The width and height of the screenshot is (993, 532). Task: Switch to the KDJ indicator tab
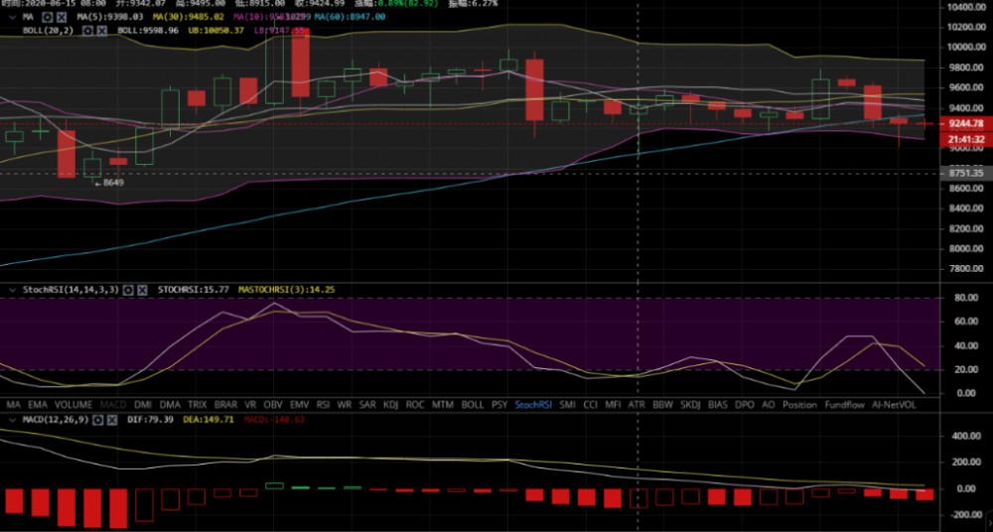pyautogui.click(x=390, y=405)
